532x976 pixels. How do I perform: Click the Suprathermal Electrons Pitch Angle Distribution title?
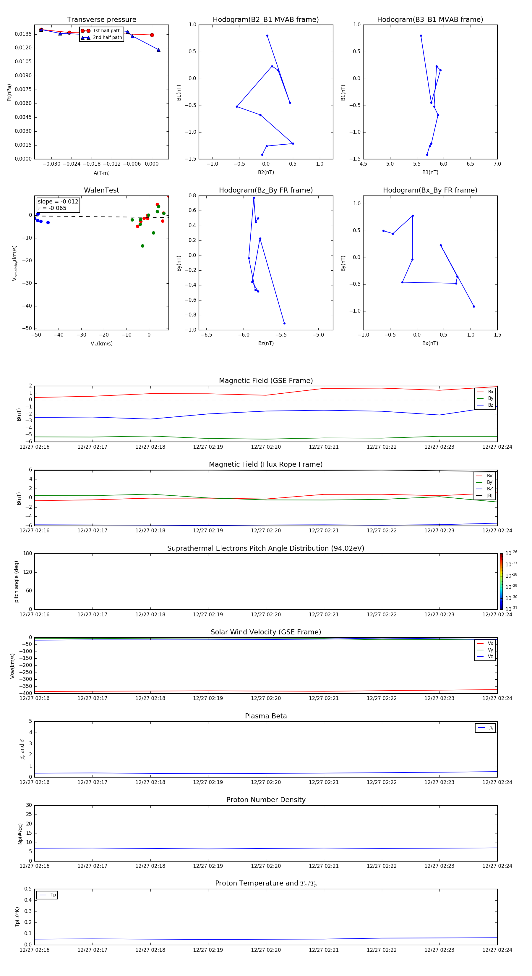(266, 549)
